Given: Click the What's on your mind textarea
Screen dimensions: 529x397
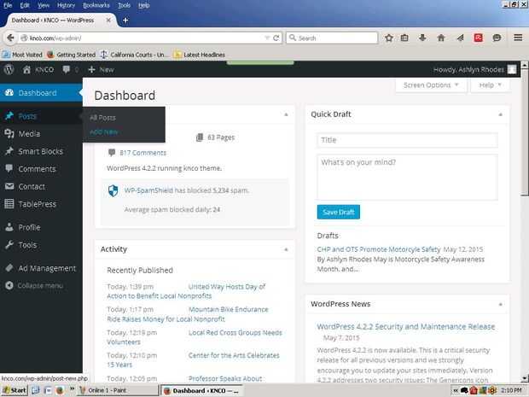Looking at the screenshot, I should coord(407,178).
